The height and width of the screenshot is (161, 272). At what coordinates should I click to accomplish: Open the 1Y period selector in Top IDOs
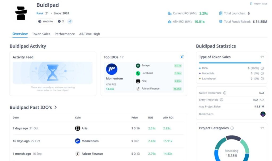122,57
